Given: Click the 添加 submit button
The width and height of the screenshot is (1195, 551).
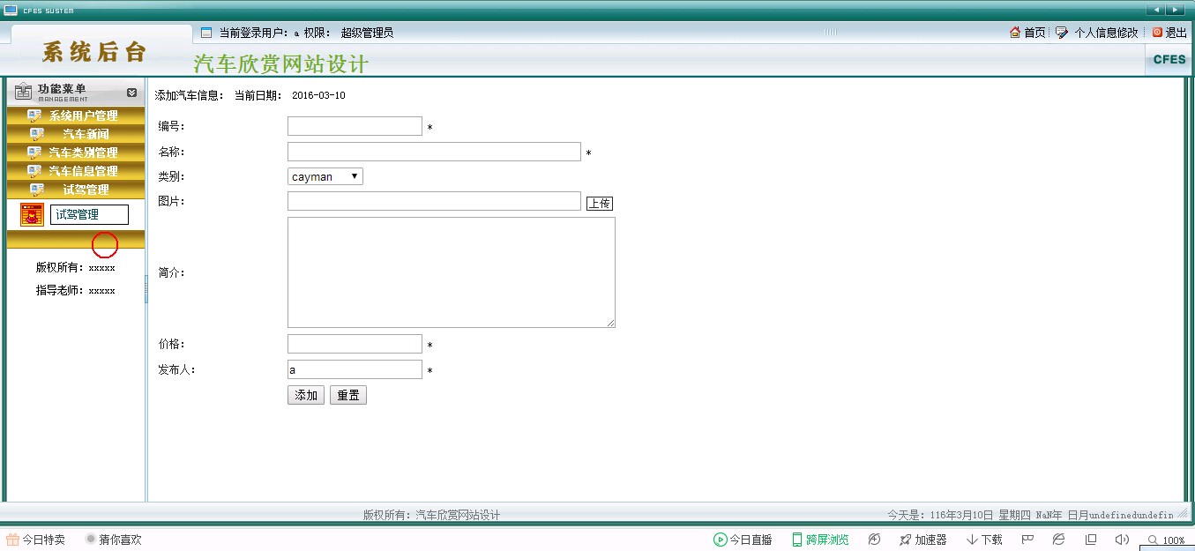Looking at the screenshot, I should click(x=306, y=395).
